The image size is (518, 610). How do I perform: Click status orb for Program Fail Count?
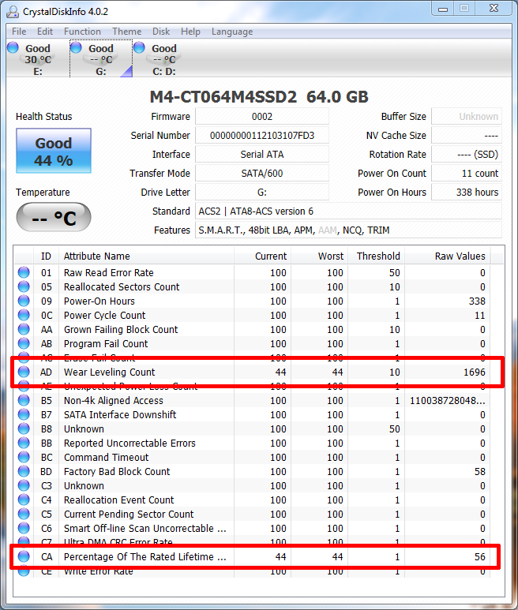coord(24,343)
